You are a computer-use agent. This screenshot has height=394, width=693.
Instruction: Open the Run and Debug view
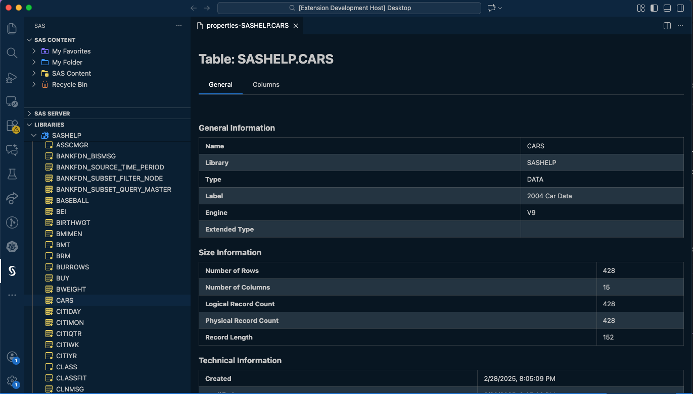tap(12, 78)
